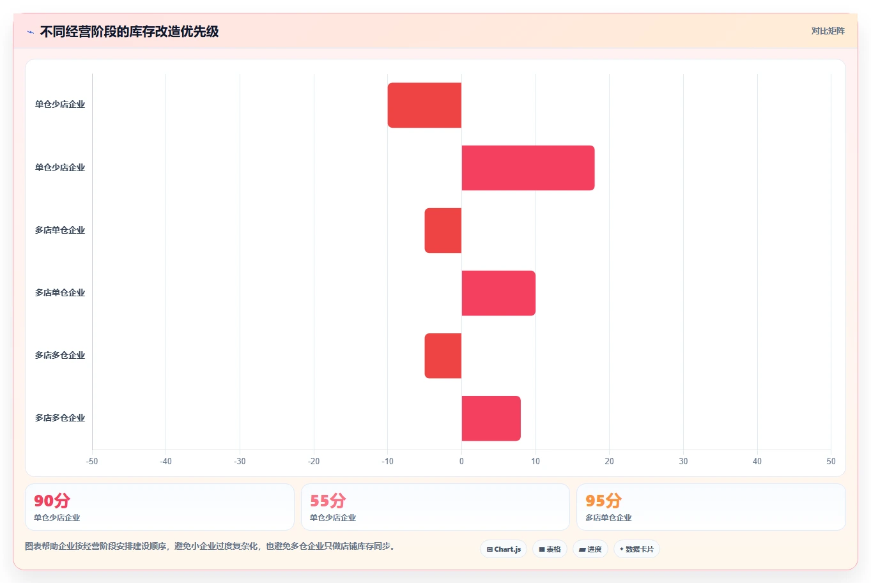Click the -10 x-axis tick label
Viewport: 871px width, 583px height.
(388, 461)
